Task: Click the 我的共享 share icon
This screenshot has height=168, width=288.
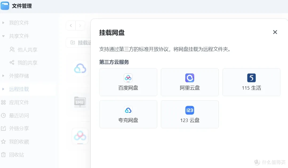Action: click(x=12, y=62)
